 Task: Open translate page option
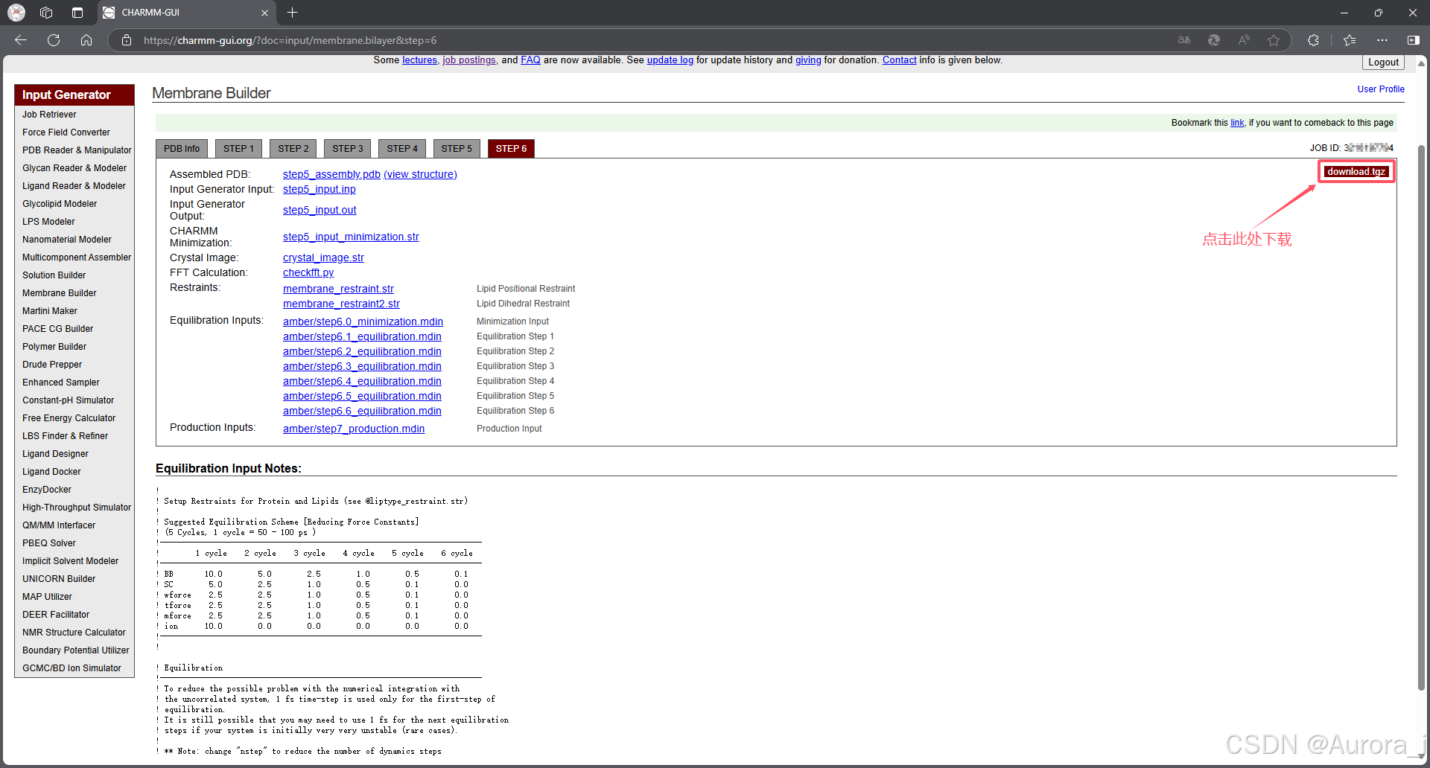pyautogui.click(x=1184, y=40)
